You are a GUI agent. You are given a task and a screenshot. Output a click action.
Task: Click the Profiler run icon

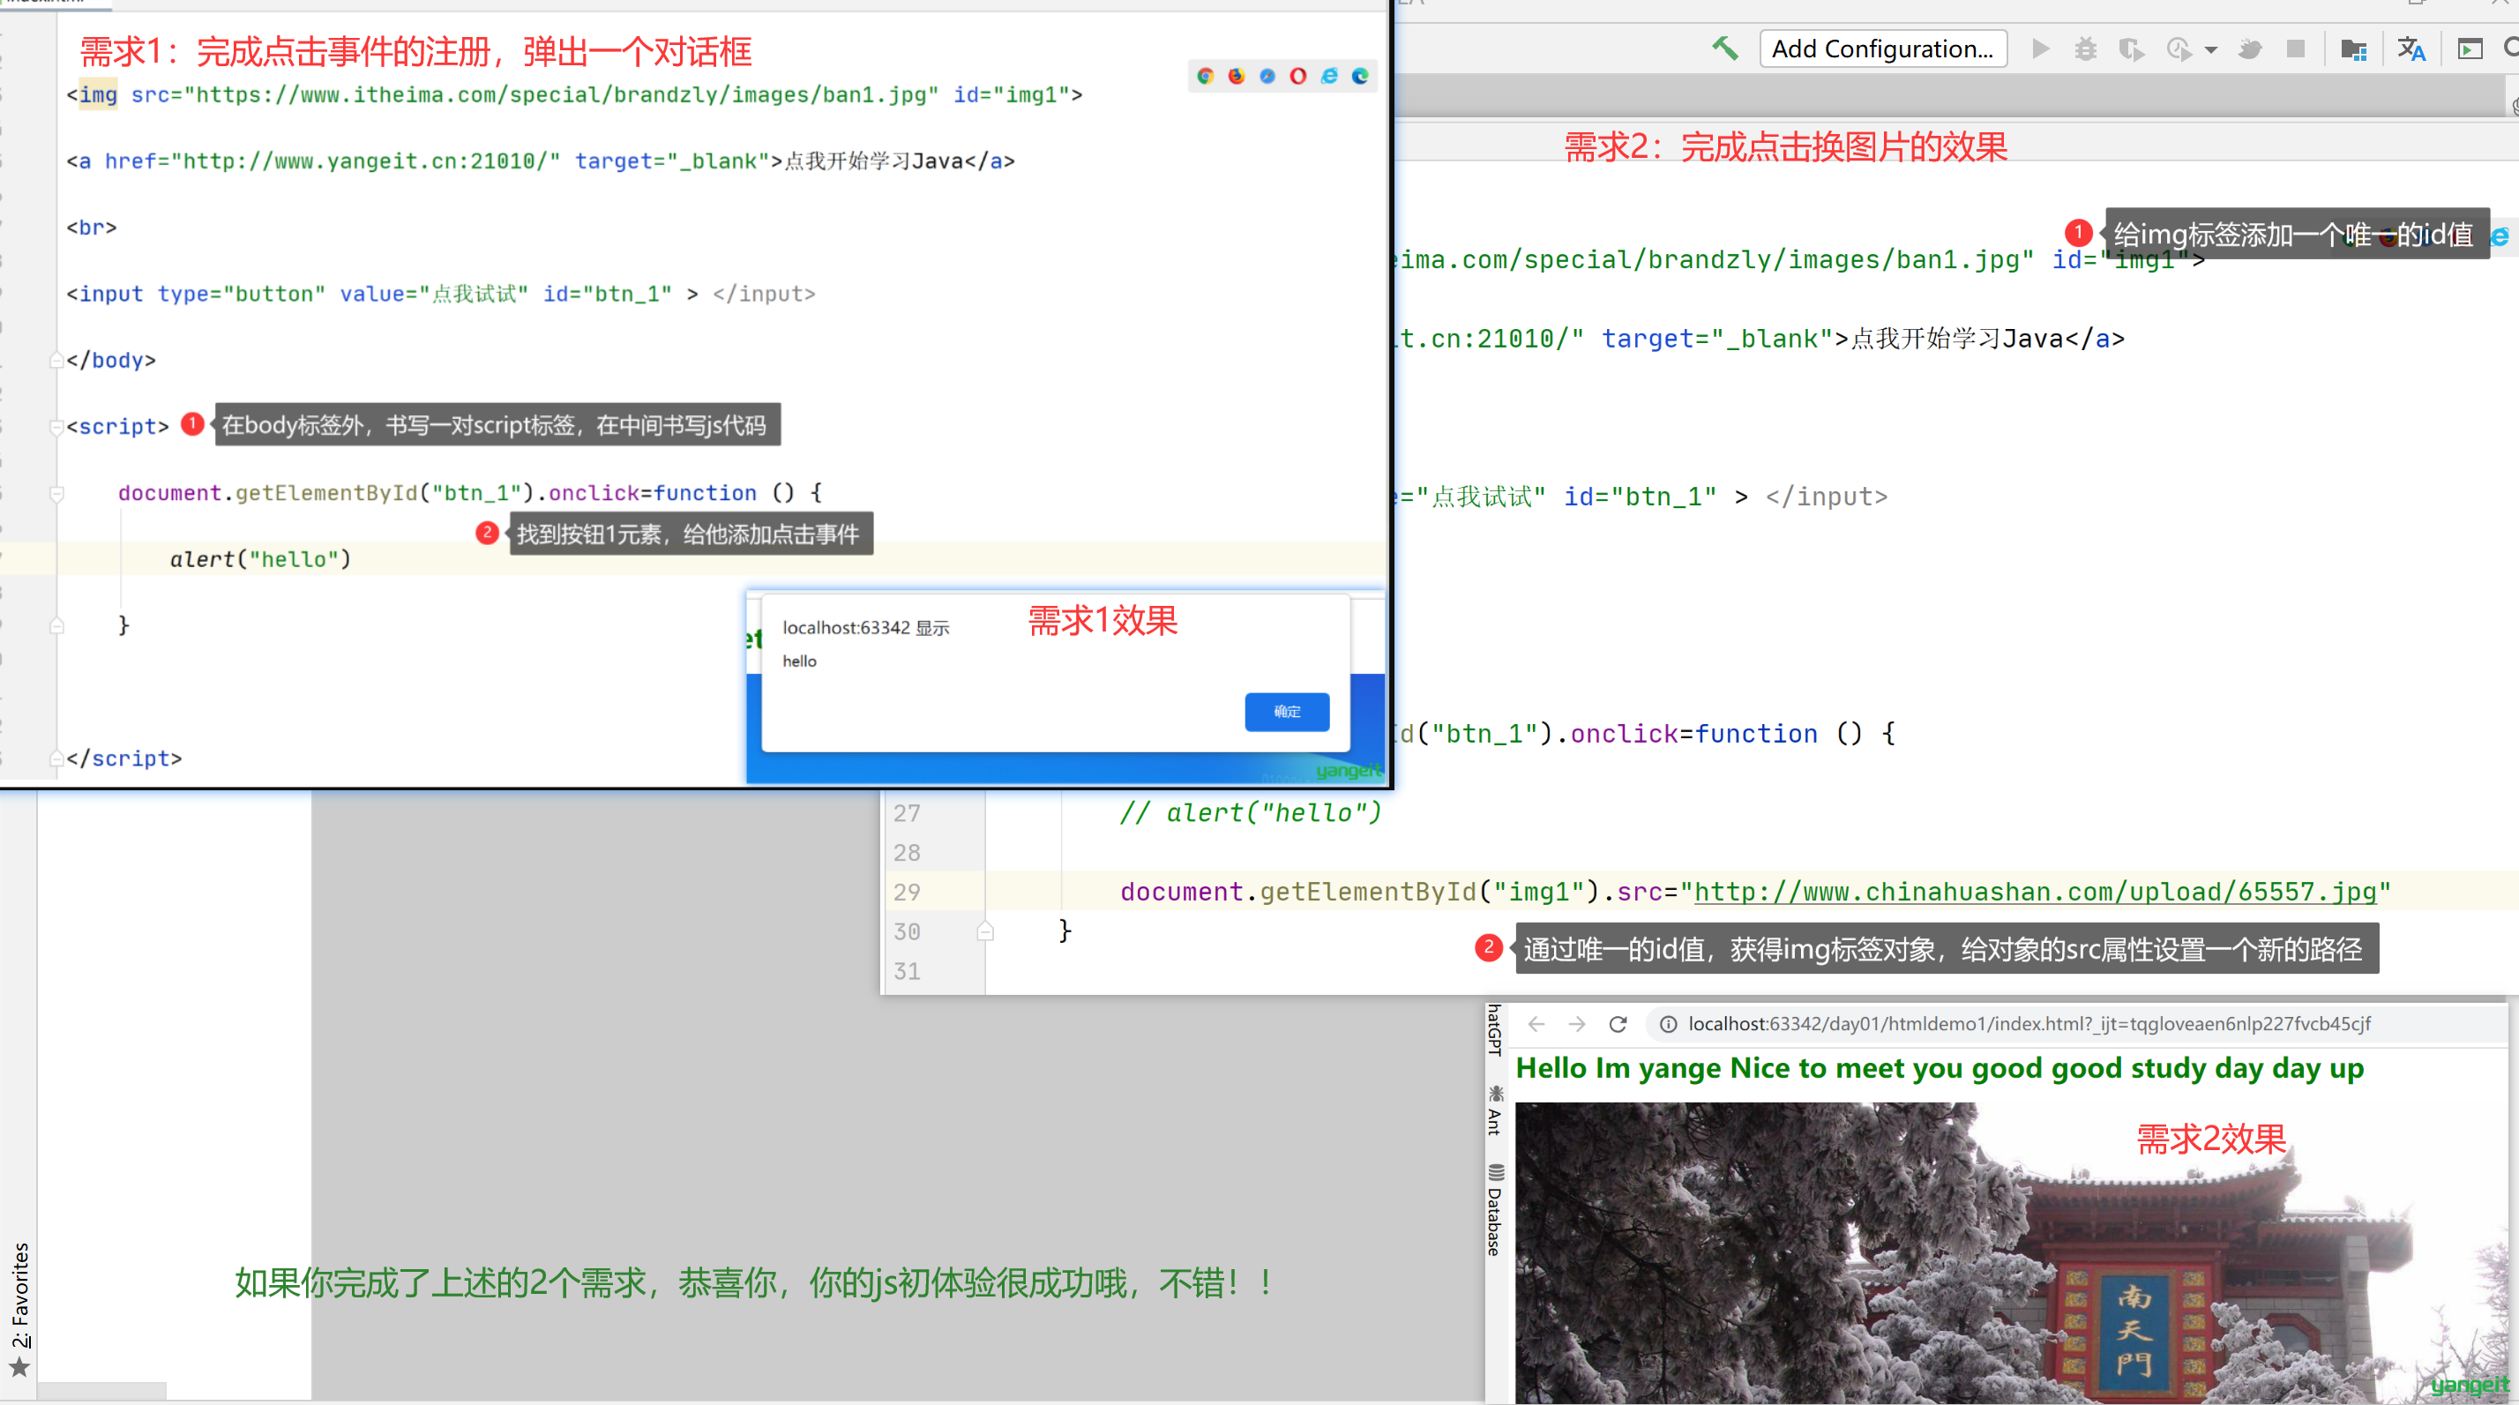(x=2178, y=49)
